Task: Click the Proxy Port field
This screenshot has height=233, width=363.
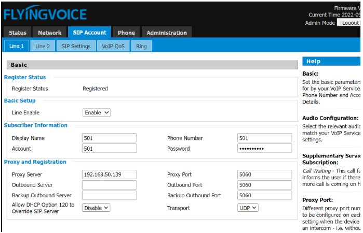Action: tap(265, 174)
